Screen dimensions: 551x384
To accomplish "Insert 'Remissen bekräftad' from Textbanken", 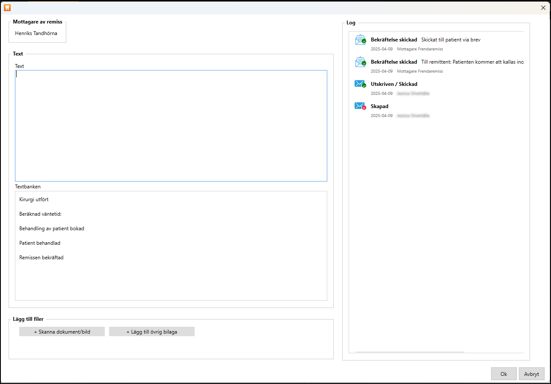I will click(41, 258).
